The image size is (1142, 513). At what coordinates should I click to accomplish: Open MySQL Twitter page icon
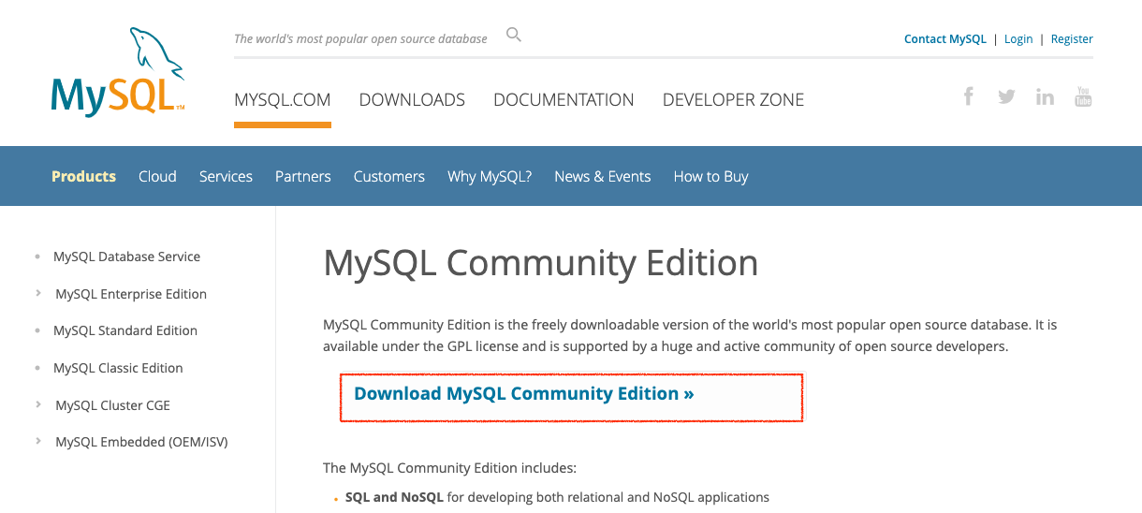pyautogui.click(x=1006, y=96)
